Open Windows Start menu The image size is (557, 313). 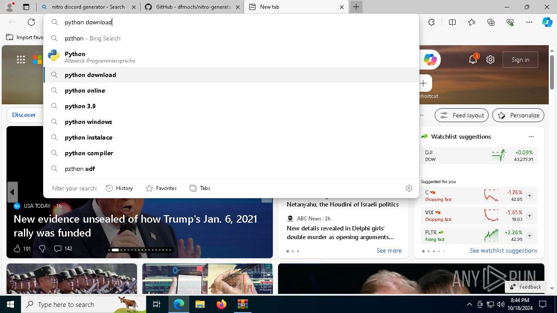click(x=10, y=304)
